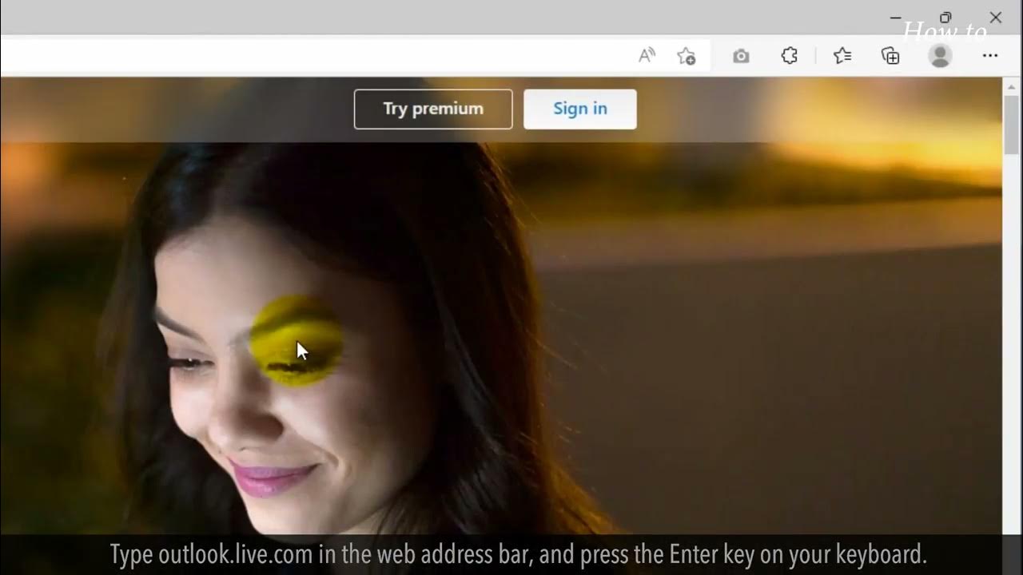Open the web capture camera icon
Viewport: 1023px width, 575px height.
[741, 56]
